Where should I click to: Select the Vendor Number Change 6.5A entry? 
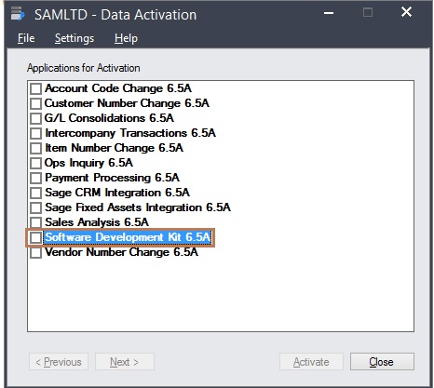pos(121,252)
